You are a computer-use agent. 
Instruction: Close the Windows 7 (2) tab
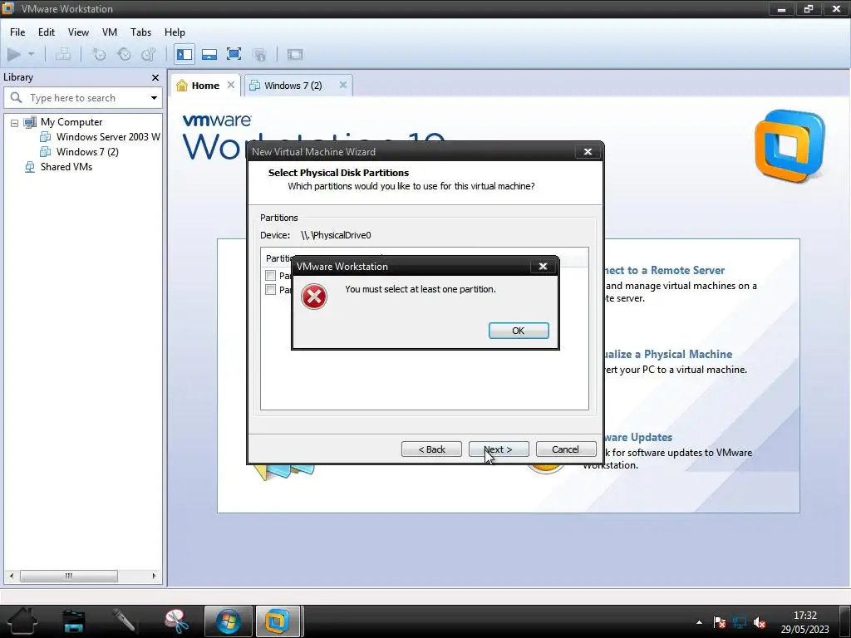(x=343, y=85)
